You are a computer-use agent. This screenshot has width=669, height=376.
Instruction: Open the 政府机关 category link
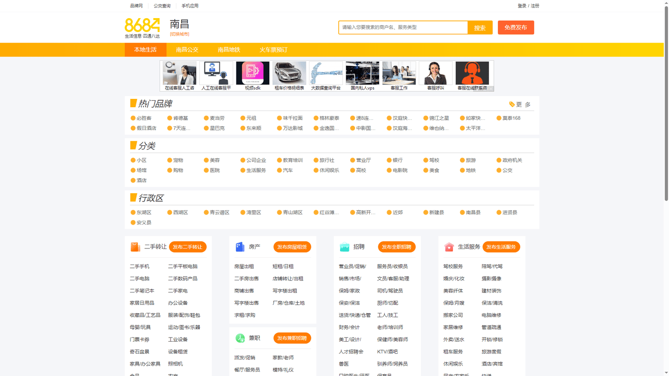pyautogui.click(x=512, y=160)
